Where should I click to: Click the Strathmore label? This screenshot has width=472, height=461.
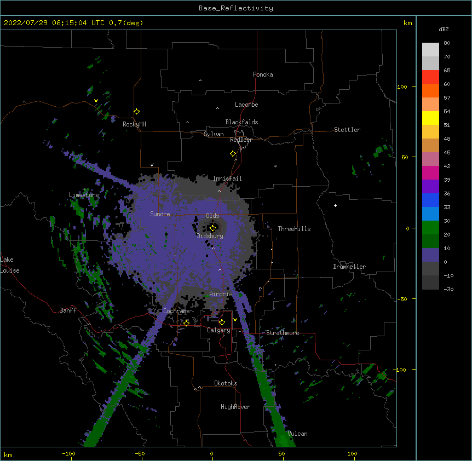click(283, 333)
